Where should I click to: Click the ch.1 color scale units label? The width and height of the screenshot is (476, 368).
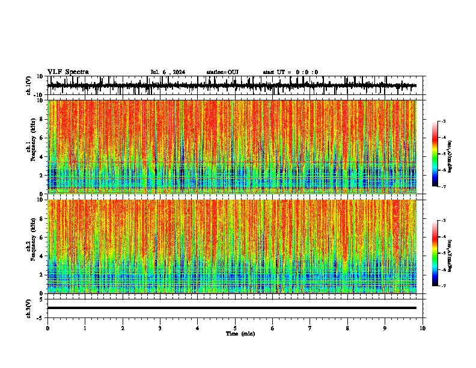tap(450, 156)
